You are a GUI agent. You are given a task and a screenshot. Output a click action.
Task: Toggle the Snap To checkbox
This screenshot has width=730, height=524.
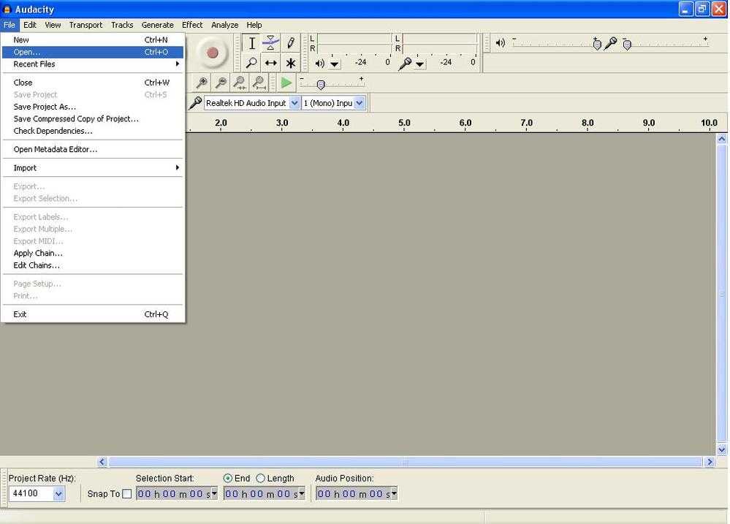[126, 494]
